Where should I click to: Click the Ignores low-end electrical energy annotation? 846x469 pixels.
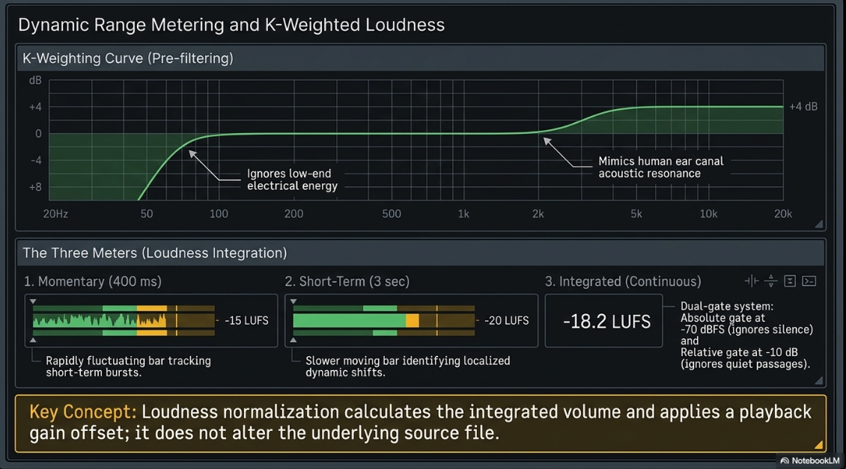pos(292,180)
